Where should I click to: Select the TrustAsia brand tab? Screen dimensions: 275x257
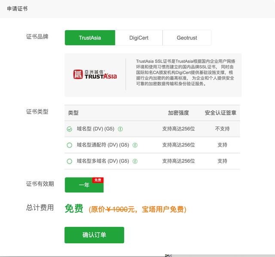coord(90,38)
